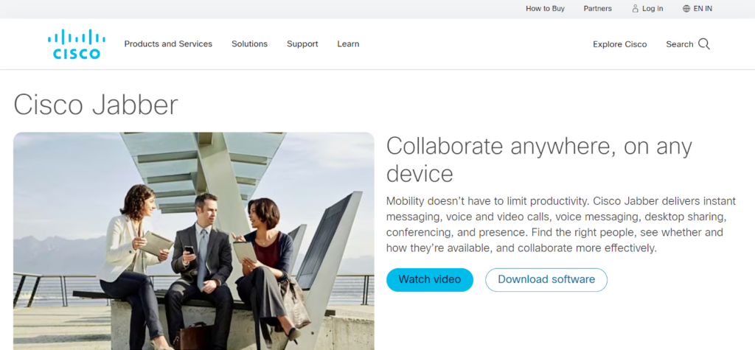This screenshot has width=755, height=350.
Task: Open the Support menu
Action: point(302,44)
